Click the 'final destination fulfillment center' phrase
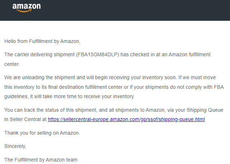This screenshot has width=230, height=164. click(x=85, y=87)
